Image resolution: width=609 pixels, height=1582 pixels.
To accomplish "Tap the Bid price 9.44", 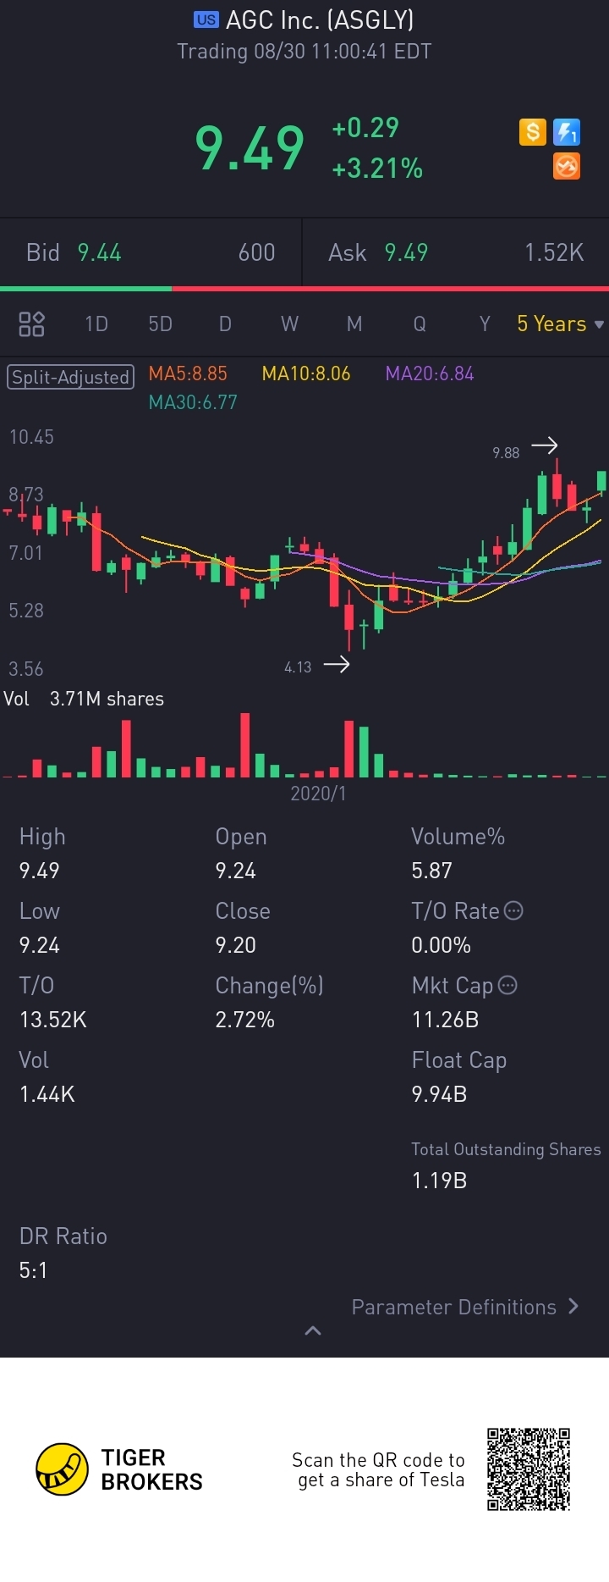I will (99, 252).
